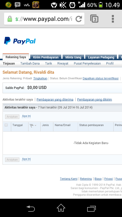Tap the Walkman notification icon
This screenshot has height=217, width=122.
(x=26, y=5)
